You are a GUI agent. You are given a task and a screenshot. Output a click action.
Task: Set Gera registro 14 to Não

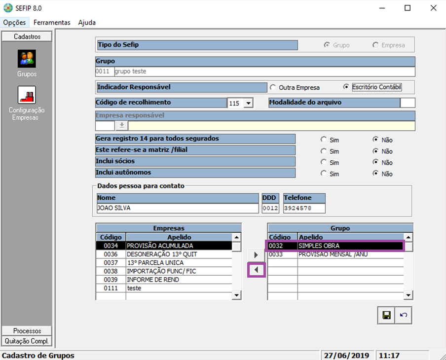click(x=375, y=140)
